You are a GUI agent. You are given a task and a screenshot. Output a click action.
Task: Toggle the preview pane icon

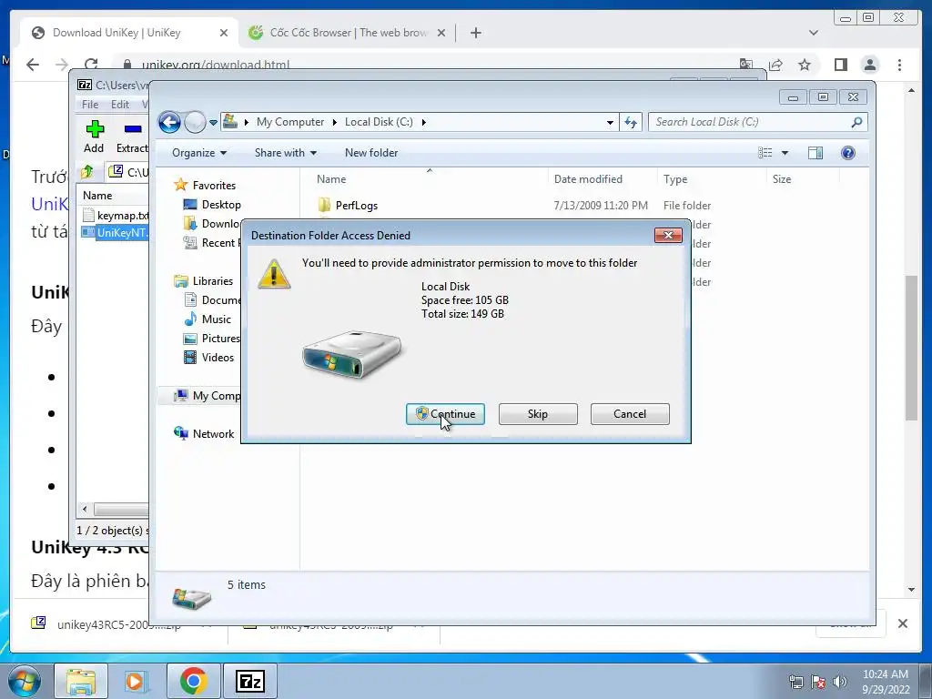pyautogui.click(x=815, y=153)
